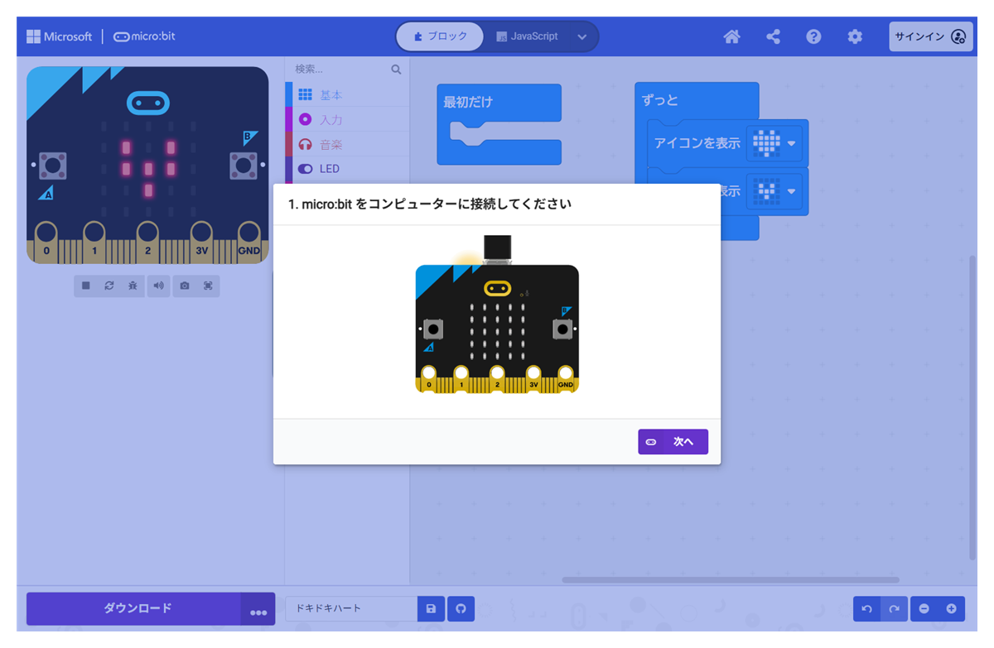
Task: Click the dialog title text 1. micro:bit をコンピューターに接続してください
Action: (x=429, y=204)
